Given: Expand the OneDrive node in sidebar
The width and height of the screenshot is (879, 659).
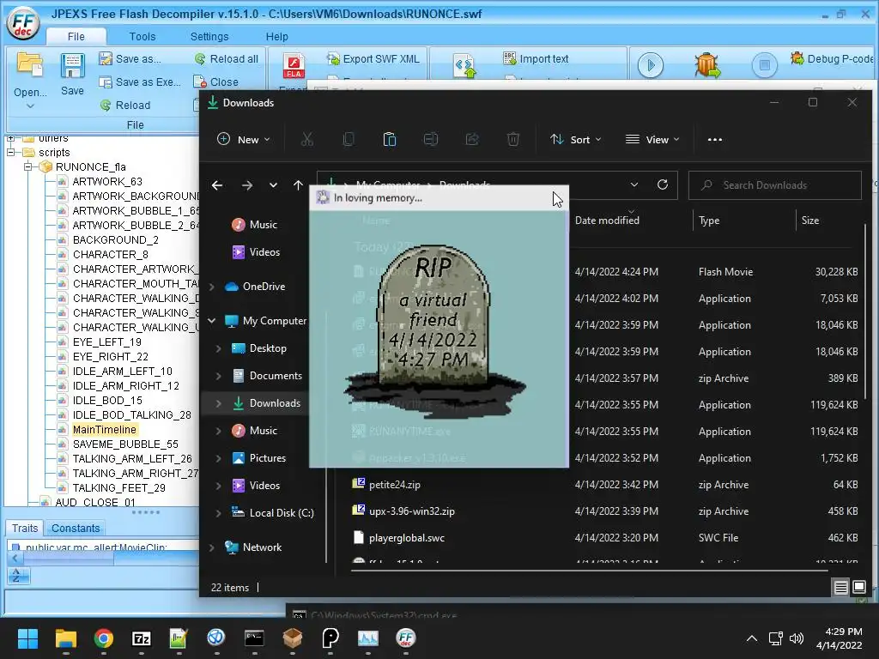Looking at the screenshot, I should [212, 287].
